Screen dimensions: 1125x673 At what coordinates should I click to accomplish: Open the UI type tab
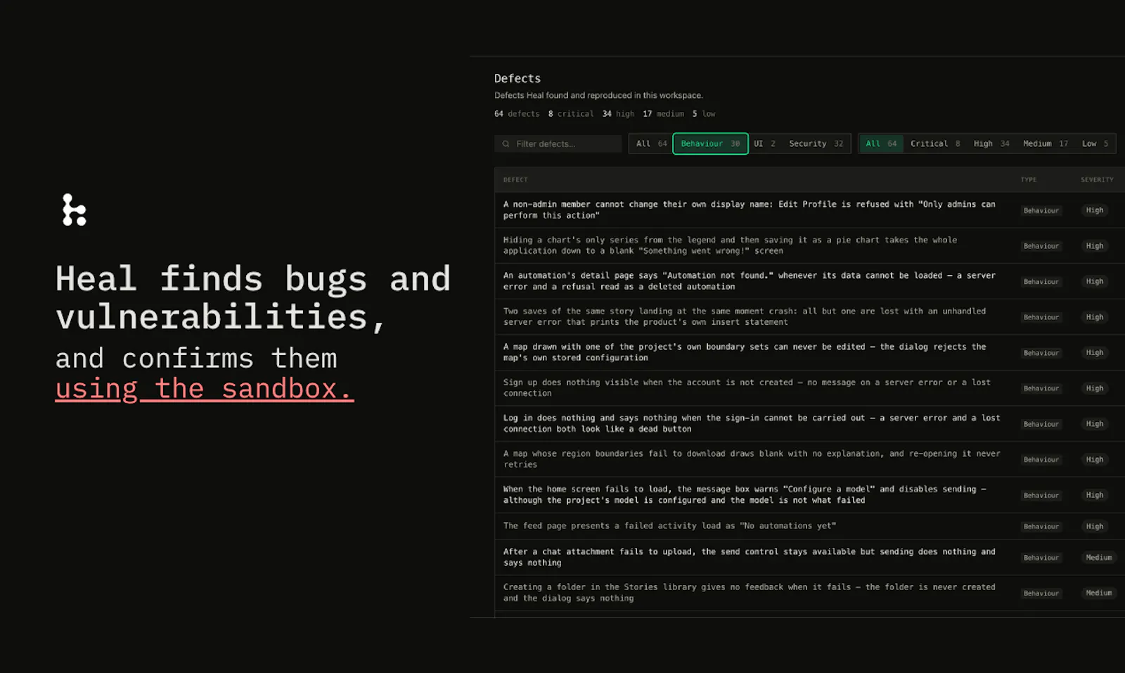(x=764, y=143)
